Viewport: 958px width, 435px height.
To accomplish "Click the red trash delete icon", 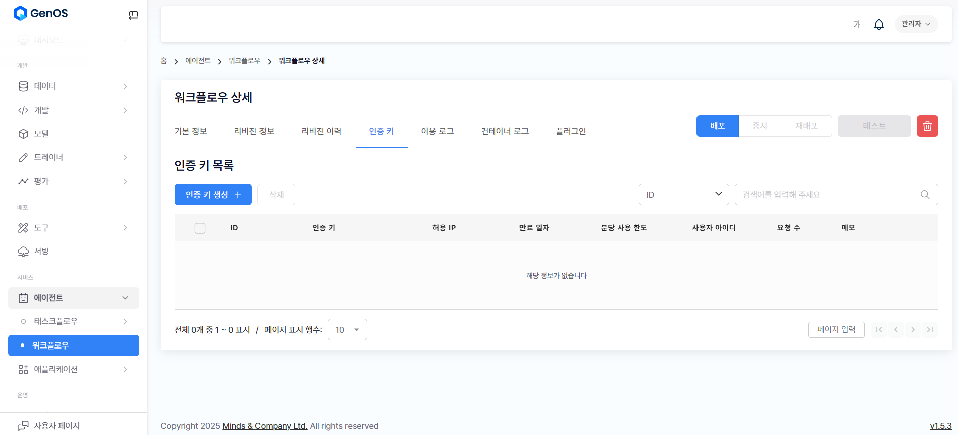I will [927, 126].
